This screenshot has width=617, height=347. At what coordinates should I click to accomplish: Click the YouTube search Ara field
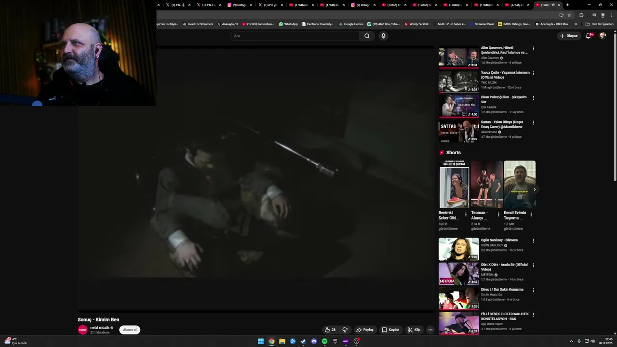click(295, 36)
